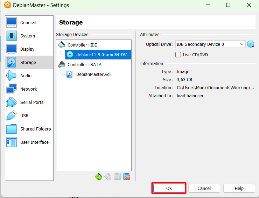Select the debian-11.5.0-amd64 disc entry
This screenshot has height=198, width=259.
98,55
